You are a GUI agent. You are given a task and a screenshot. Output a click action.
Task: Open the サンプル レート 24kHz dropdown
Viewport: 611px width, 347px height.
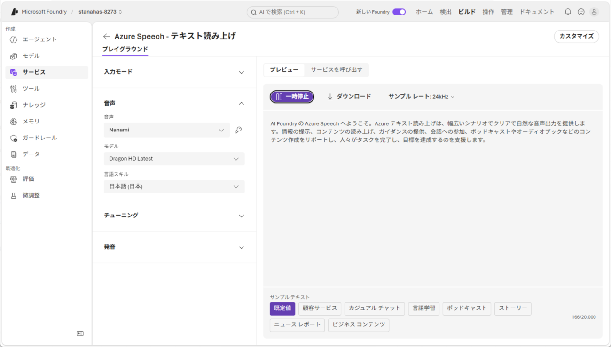pyautogui.click(x=422, y=97)
